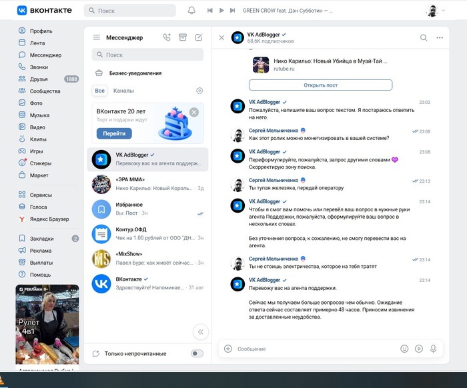Screen dimensions: 467x388
Task: Close the open VK AdBlogger chat
Action: [x=221, y=37]
